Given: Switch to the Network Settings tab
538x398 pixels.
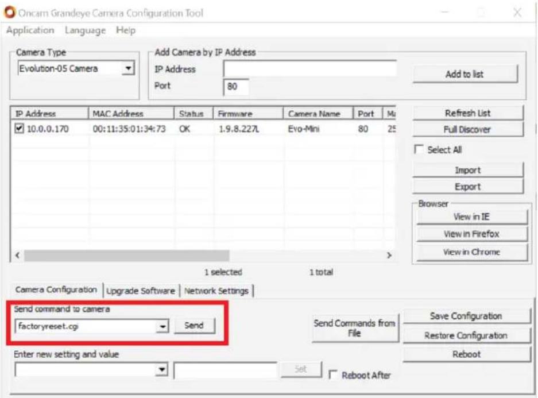Looking at the screenshot, I should [x=216, y=291].
